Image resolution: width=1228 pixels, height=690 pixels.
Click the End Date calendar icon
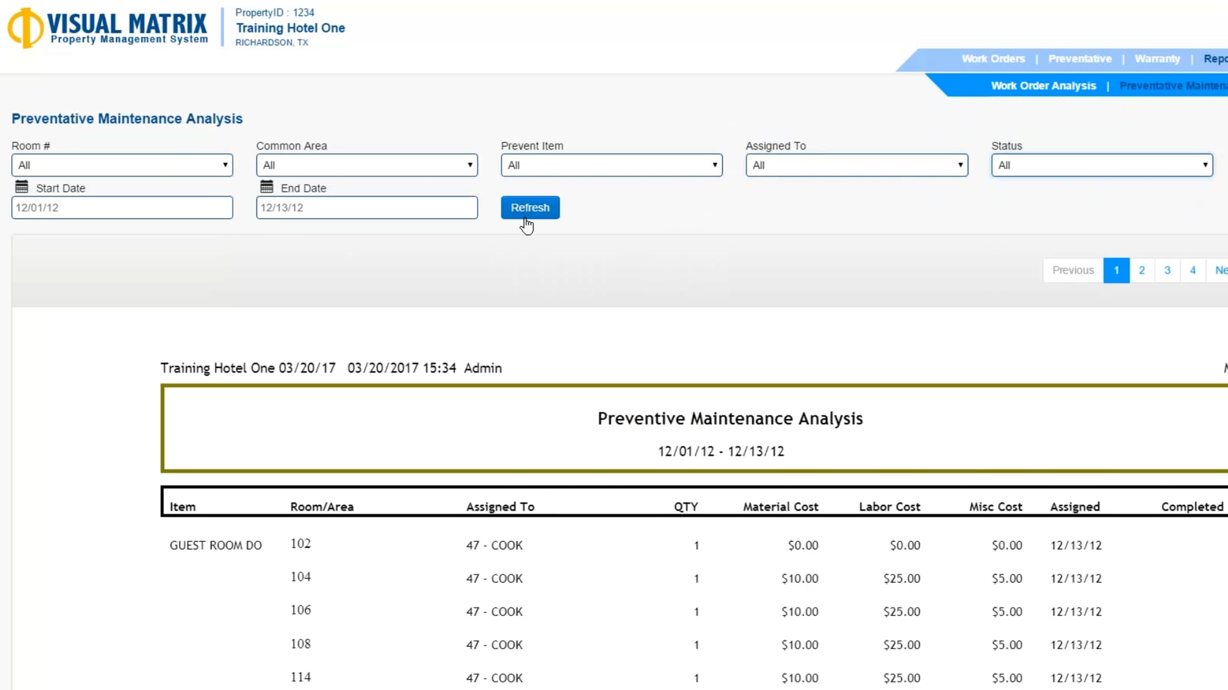tap(267, 187)
